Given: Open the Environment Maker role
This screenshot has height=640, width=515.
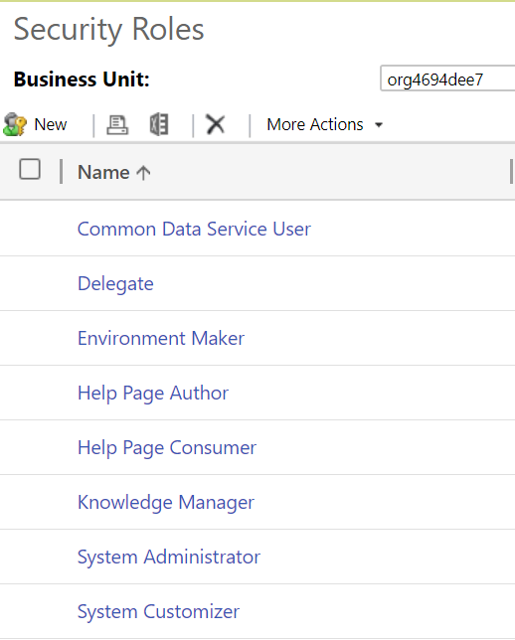Looking at the screenshot, I should click(161, 338).
